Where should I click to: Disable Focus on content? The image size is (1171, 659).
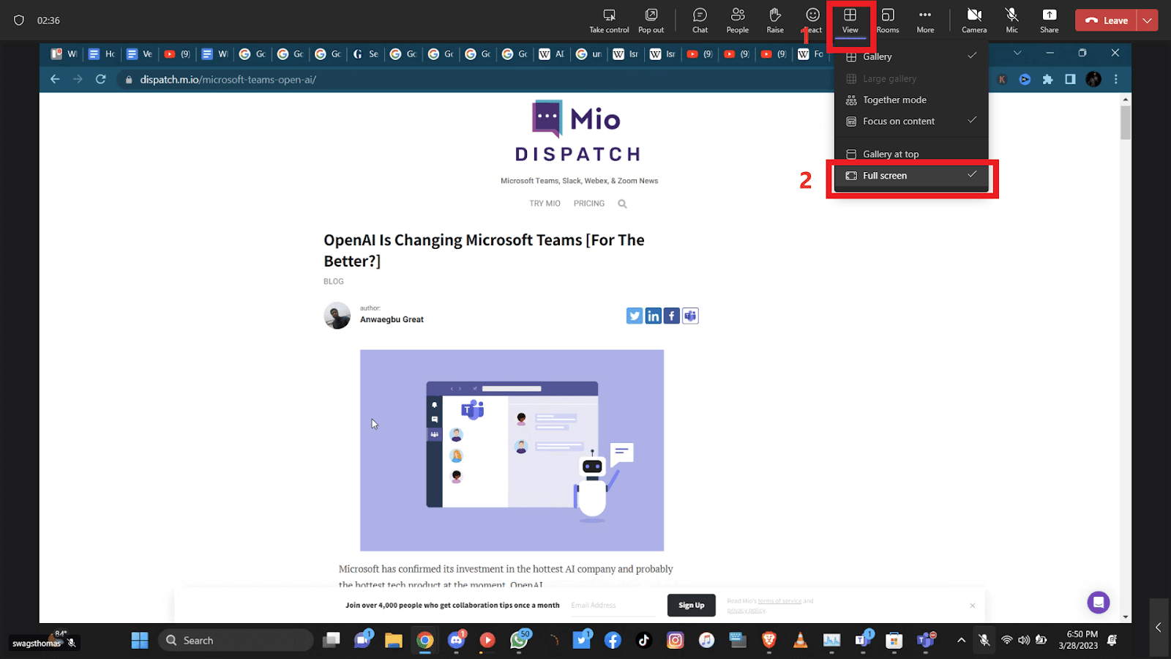click(898, 121)
